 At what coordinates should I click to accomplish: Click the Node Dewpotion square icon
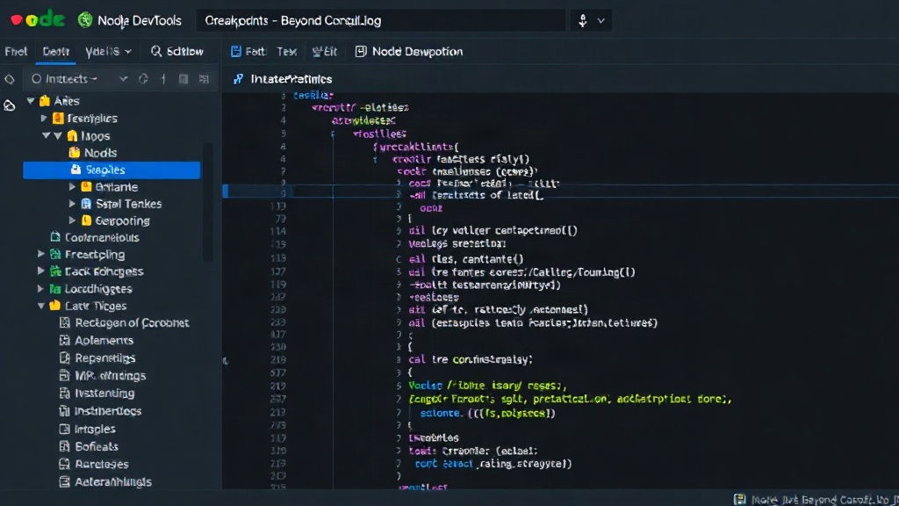(x=361, y=52)
